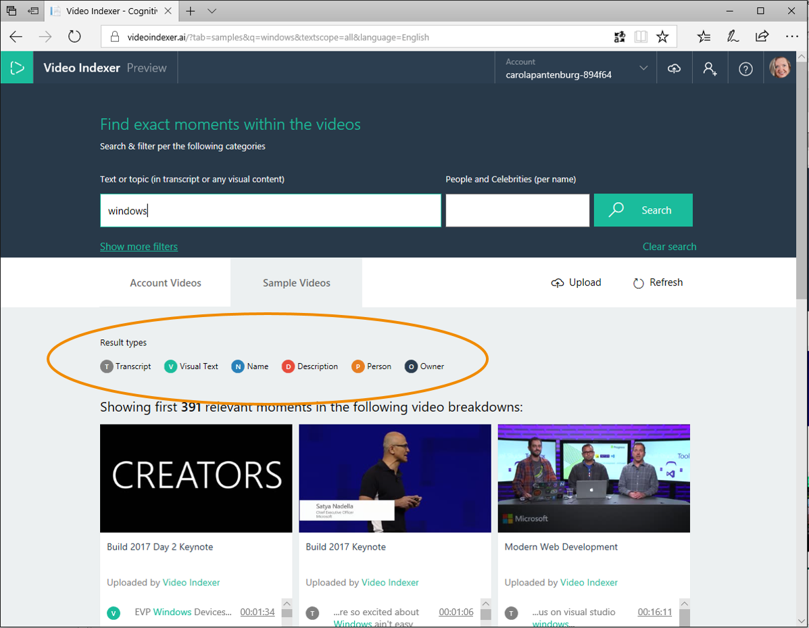Jump to timestamp 00:01:34
The image size is (809, 628).
(258, 612)
